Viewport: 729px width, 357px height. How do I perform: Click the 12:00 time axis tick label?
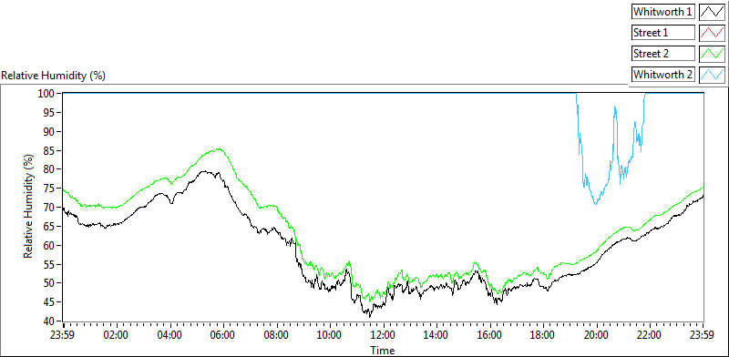(384, 335)
